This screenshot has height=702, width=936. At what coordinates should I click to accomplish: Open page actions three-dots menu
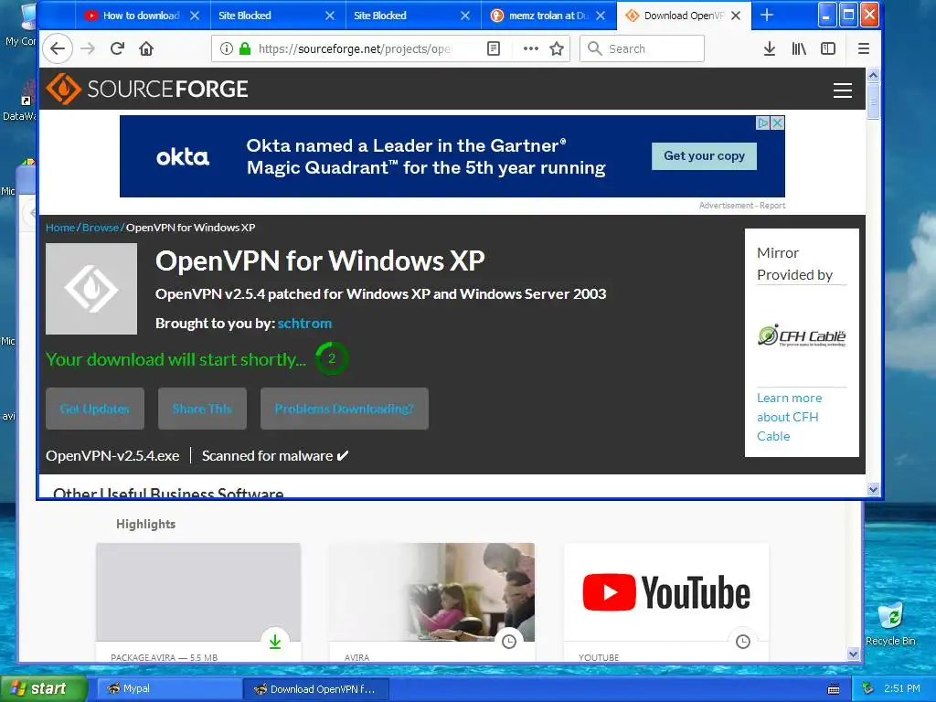pyautogui.click(x=531, y=48)
